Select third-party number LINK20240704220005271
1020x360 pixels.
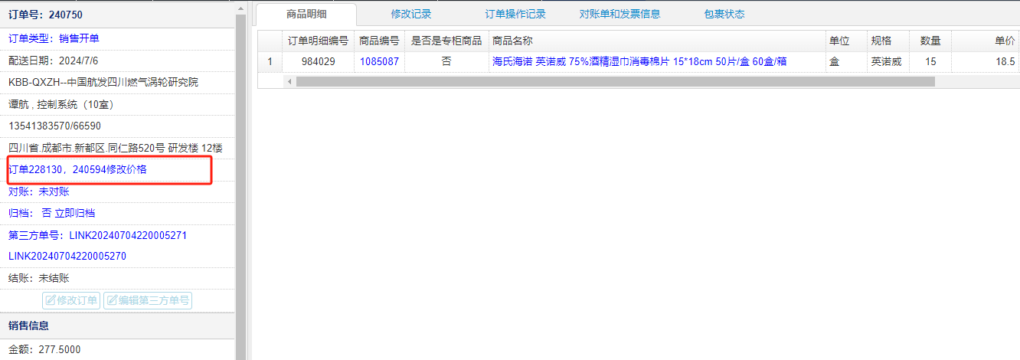pyautogui.click(x=128, y=234)
